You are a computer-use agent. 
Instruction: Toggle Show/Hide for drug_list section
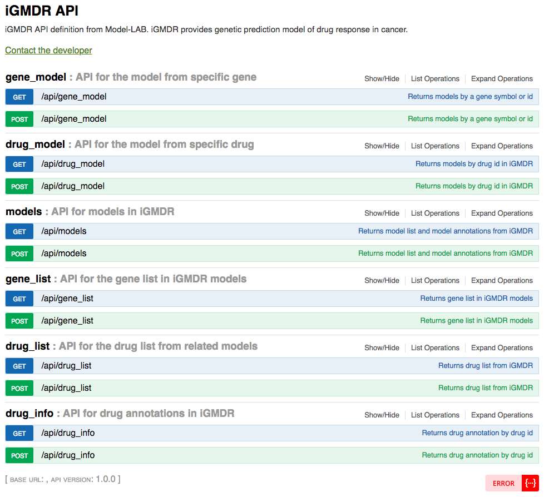[382, 348]
